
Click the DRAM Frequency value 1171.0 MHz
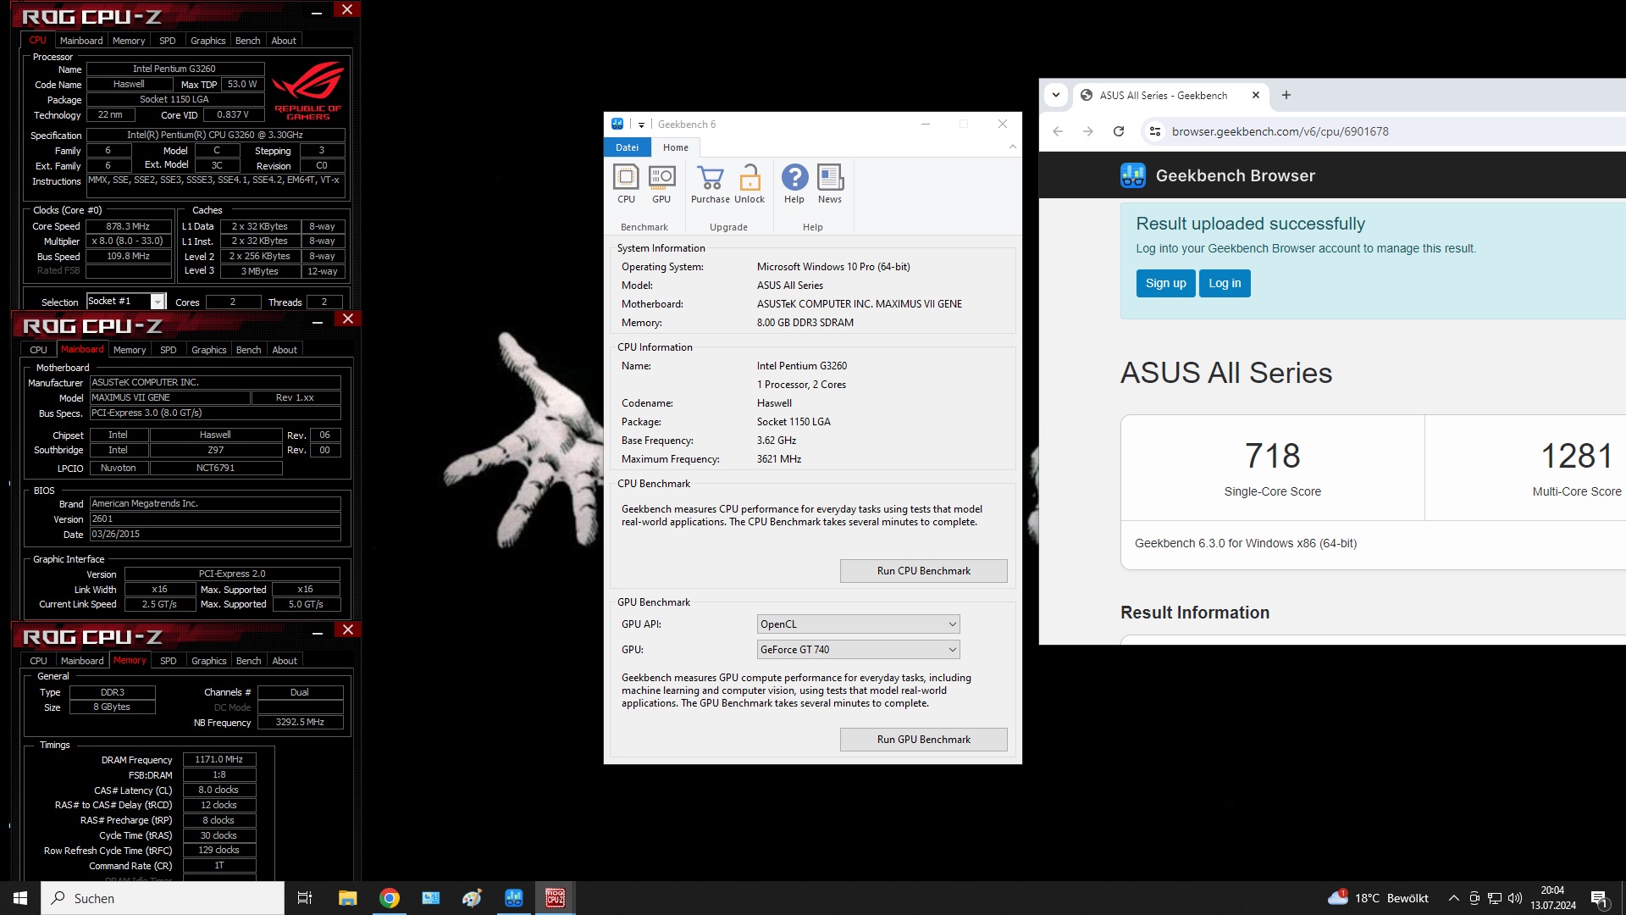(219, 759)
